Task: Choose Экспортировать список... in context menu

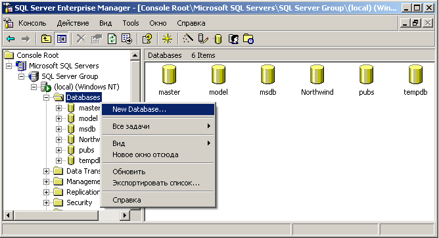Action: (158, 183)
